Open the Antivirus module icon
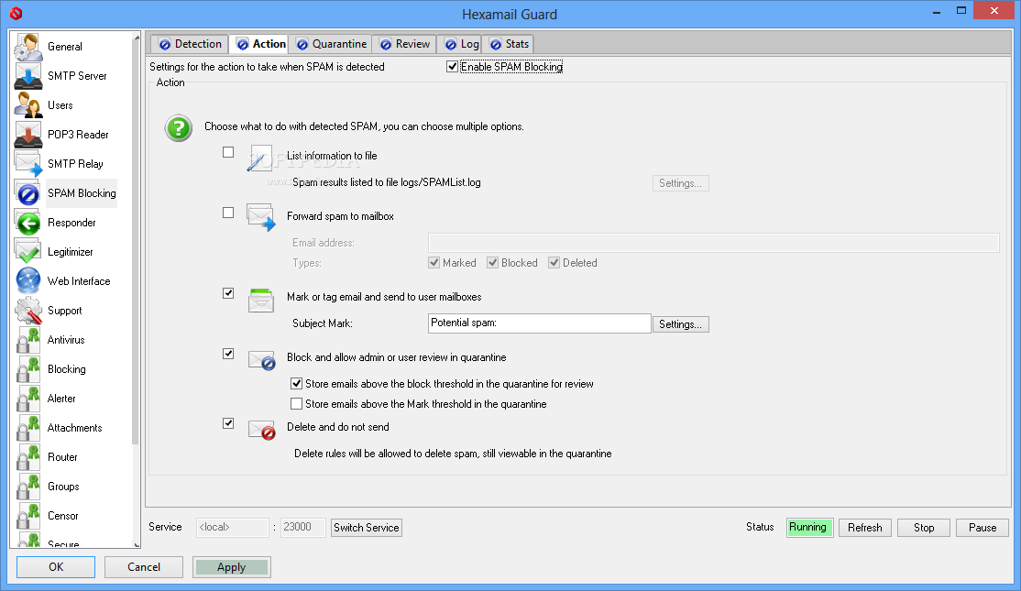 click(x=28, y=340)
